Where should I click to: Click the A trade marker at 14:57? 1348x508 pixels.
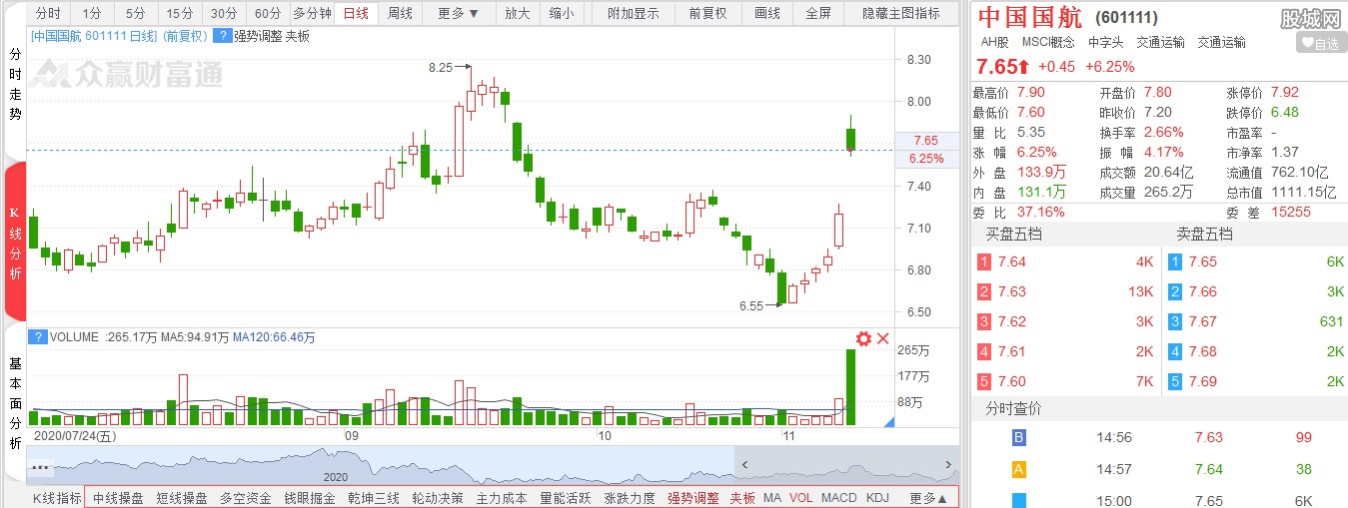(1019, 469)
